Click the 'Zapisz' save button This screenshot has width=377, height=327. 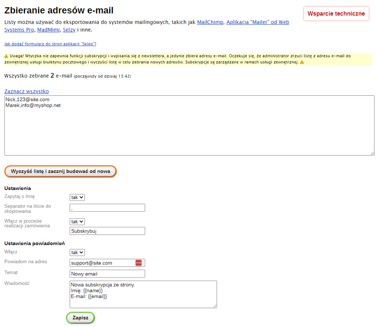point(80,318)
